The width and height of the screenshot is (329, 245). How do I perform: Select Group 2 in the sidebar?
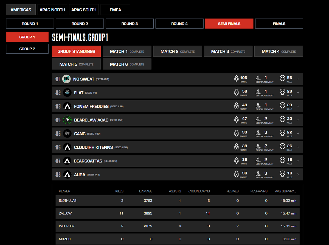coord(27,49)
